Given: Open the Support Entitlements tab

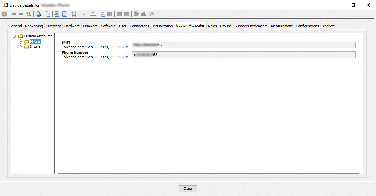Looking at the screenshot, I should tap(251, 26).
